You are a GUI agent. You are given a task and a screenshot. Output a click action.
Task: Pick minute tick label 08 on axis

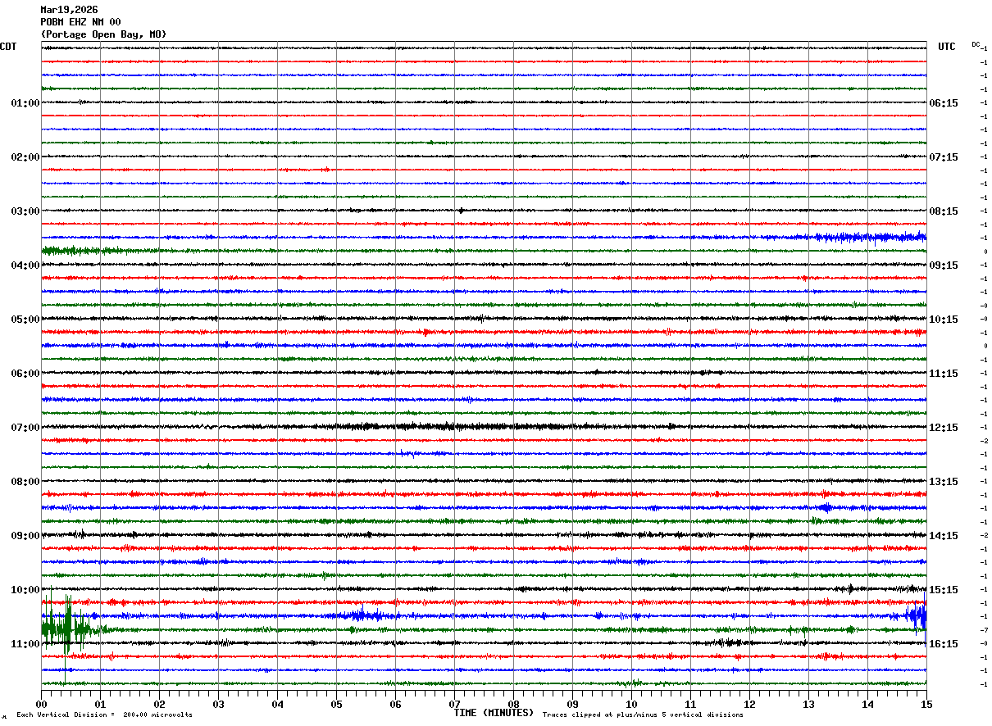(513, 704)
